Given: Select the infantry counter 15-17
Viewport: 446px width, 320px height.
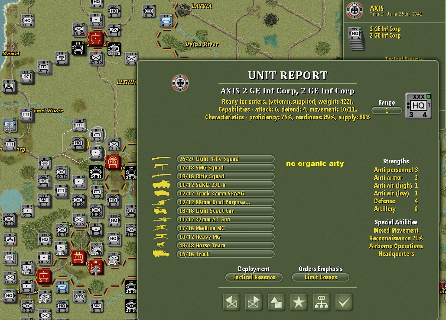Looking at the screenshot, I should [10, 278].
